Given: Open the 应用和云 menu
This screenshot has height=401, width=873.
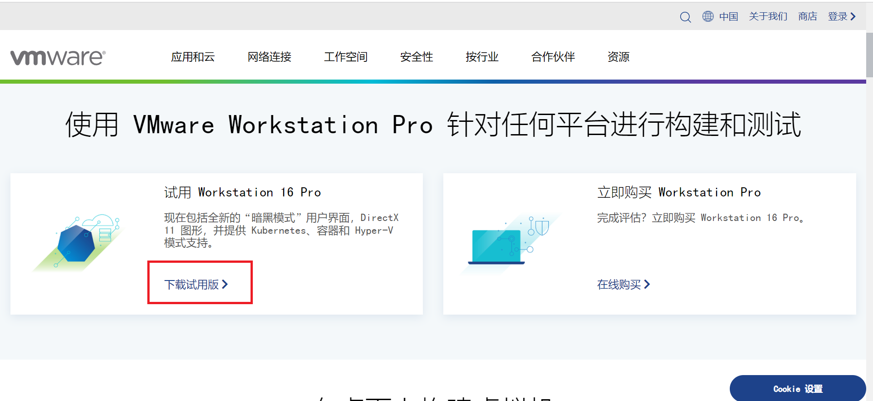Looking at the screenshot, I should (193, 57).
